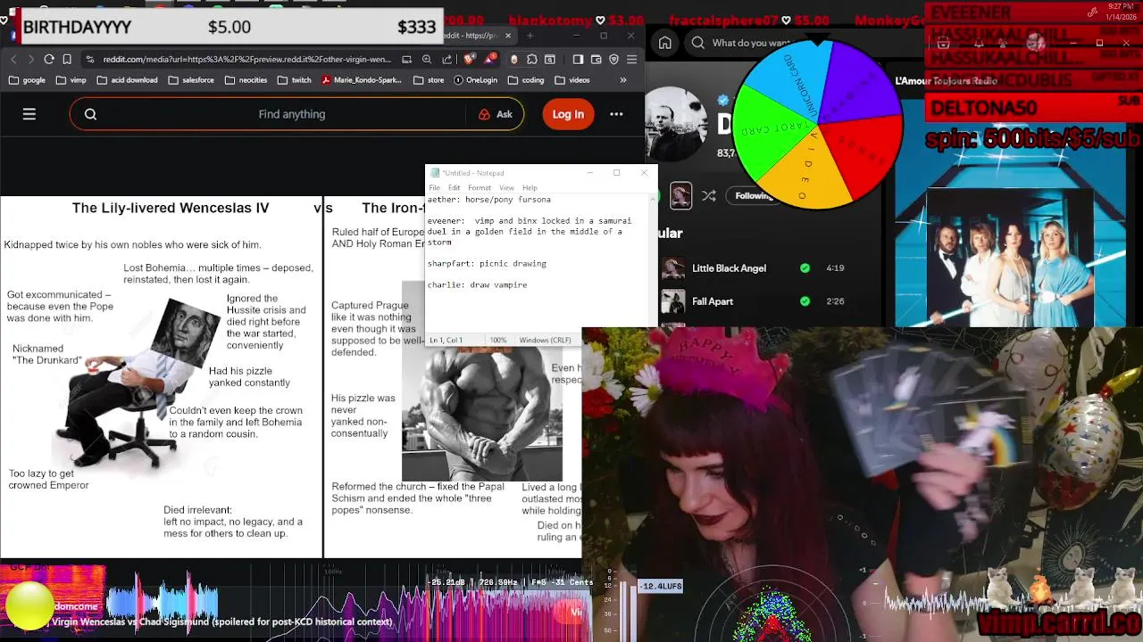Click the browser forward arrow
Viewport: 1143px width, 642px height.
point(31,60)
